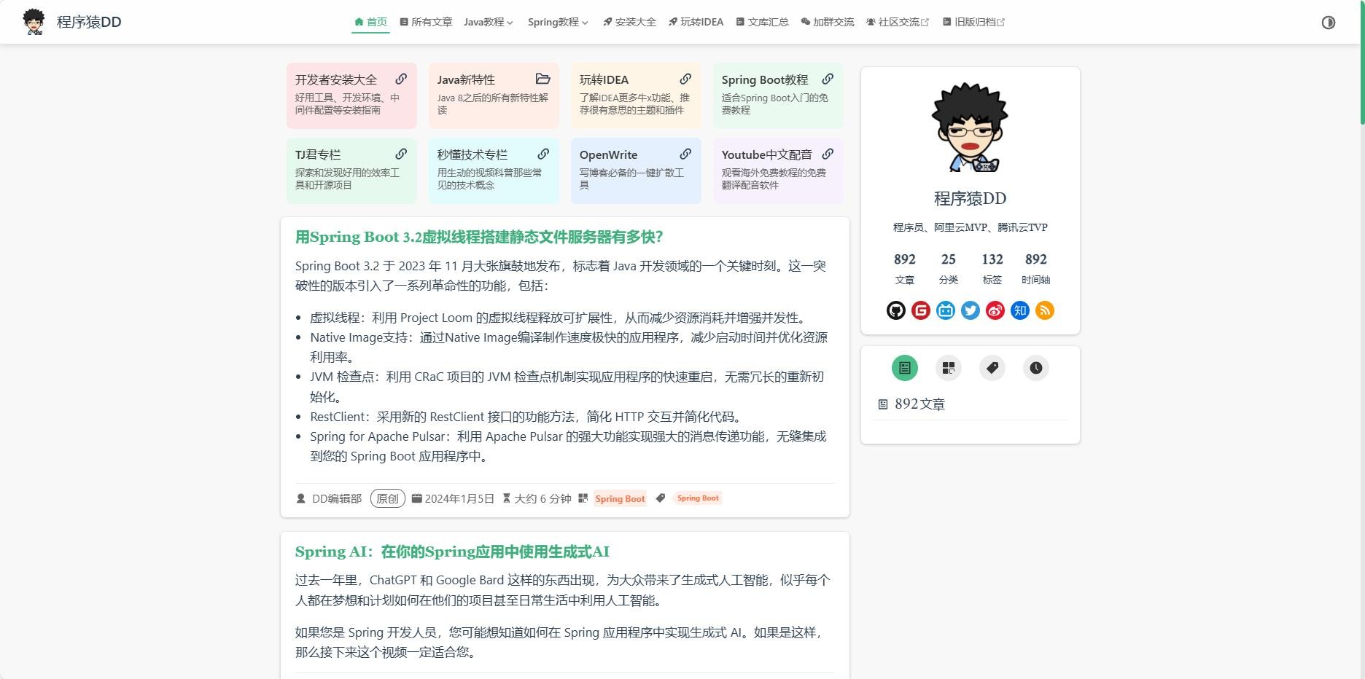The height and width of the screenshot is (679, 1365).
Task: Open the 892 文章 count
Action: [904, 268]
